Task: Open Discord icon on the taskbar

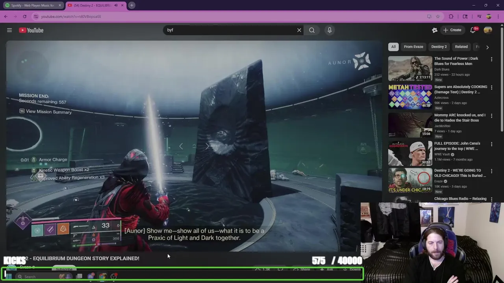Action: 91,276
